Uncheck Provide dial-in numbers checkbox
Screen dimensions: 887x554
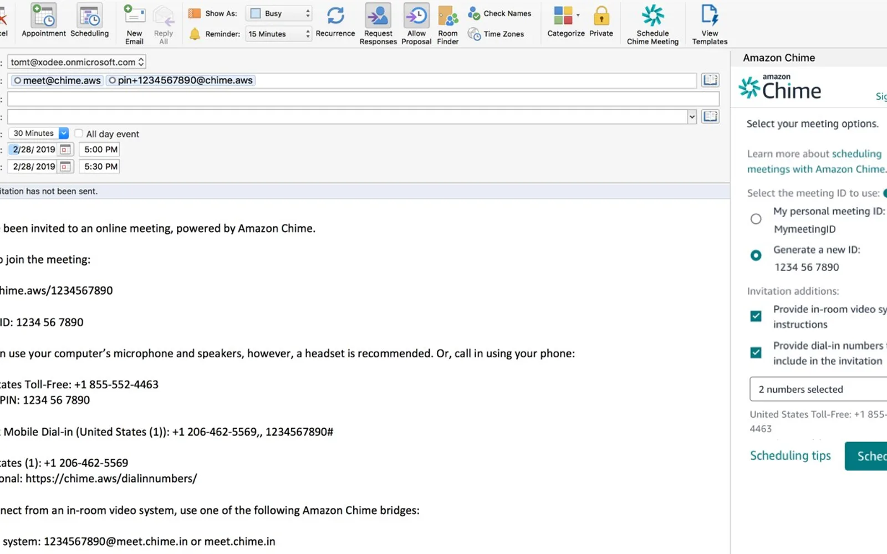point(756,353)
